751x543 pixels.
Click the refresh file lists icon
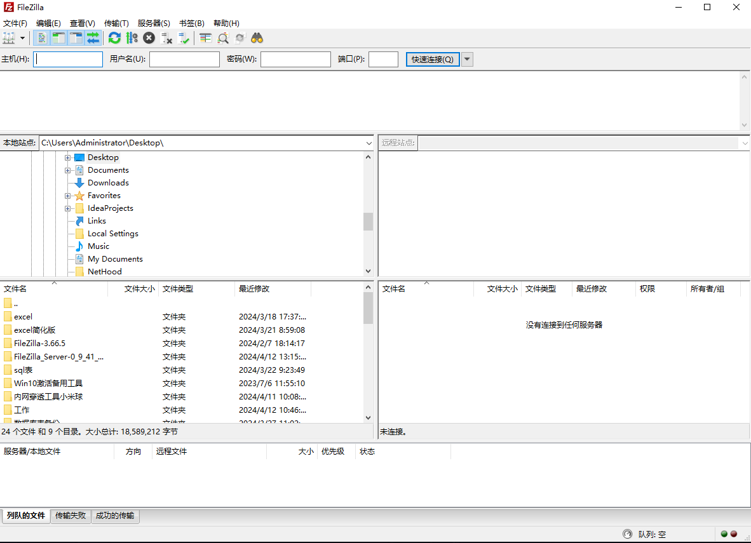tap(114, 38)
